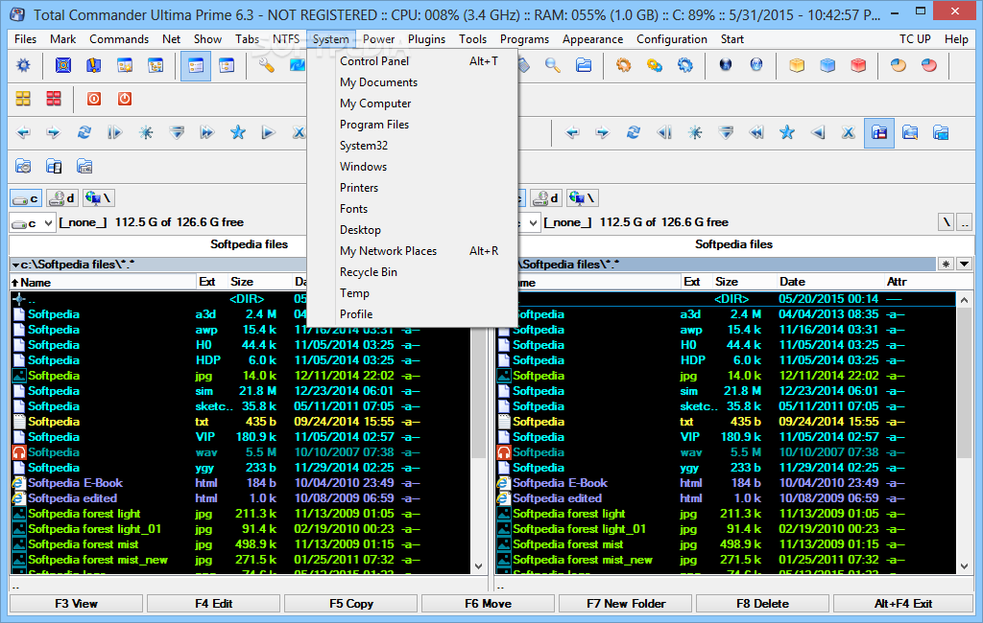Refresh the right panel with circular arrows

(634, 132)
